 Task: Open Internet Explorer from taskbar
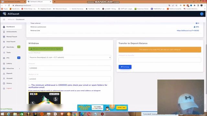[x=8, y=114]
